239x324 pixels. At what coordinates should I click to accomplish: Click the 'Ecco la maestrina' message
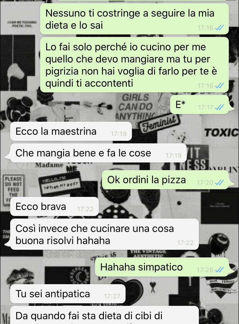71,132
